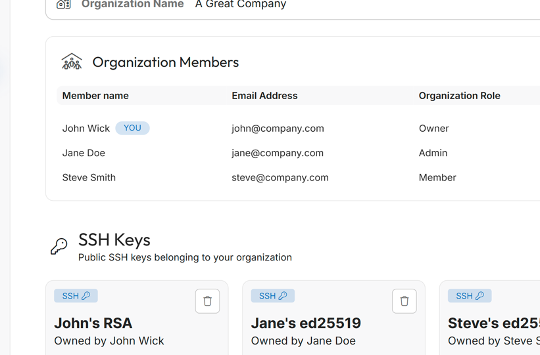Delete John's RSA key with trash icon
The height and width of the screenshot is (355, 540).
point(207,301)
